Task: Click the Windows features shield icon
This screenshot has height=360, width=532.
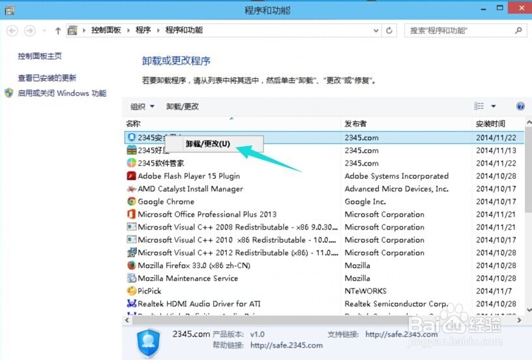Action: point(9,93)
